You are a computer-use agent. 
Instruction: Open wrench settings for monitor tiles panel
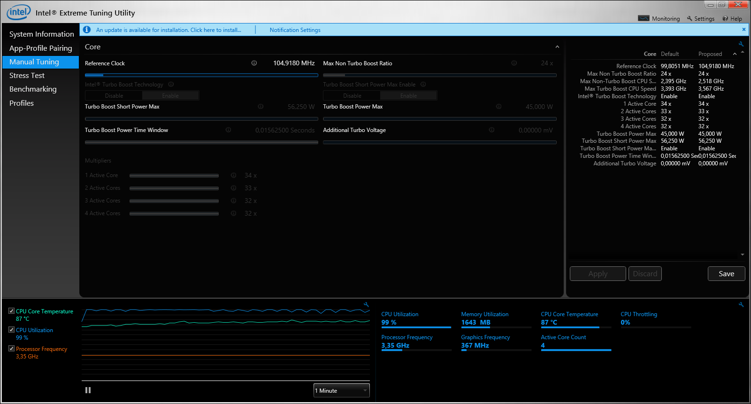[x=741, y=304]
